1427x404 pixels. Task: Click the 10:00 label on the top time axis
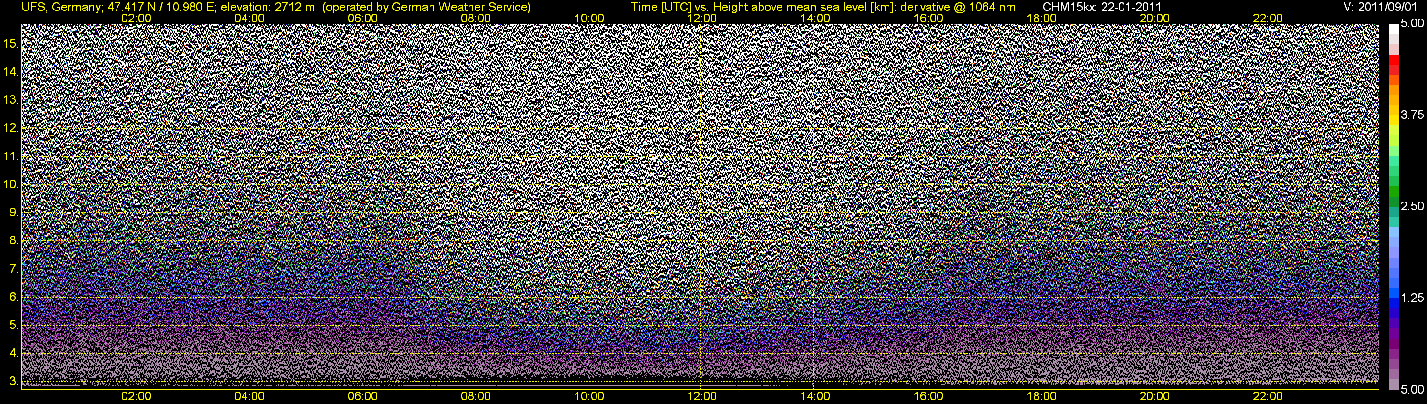[589, 18]
